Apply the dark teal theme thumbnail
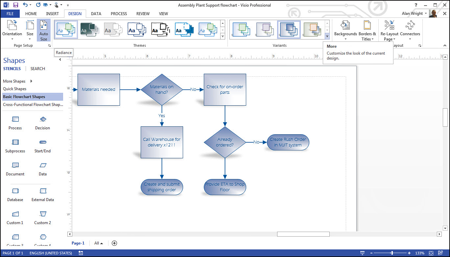The image size is (450, 257). (89, 30)
